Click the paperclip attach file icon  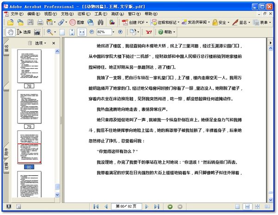point(61,23)
